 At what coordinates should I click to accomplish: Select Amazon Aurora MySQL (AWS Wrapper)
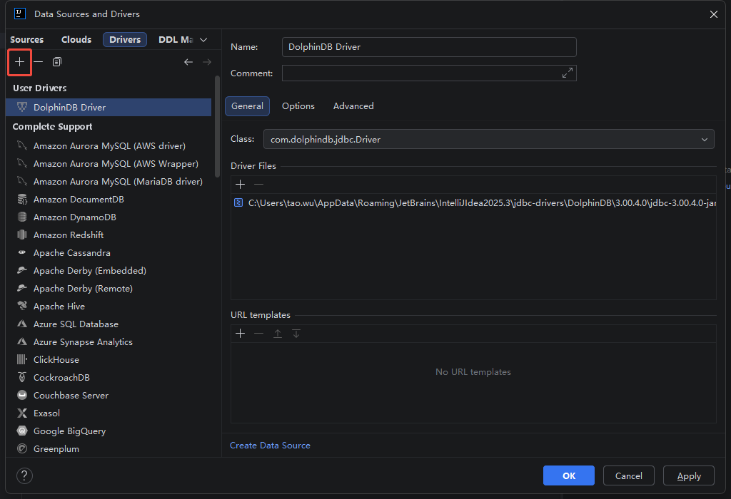(x=109, y=164)
